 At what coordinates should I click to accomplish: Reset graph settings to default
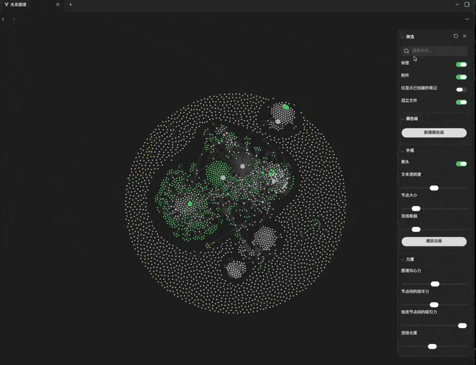click(x=456, y=36)
